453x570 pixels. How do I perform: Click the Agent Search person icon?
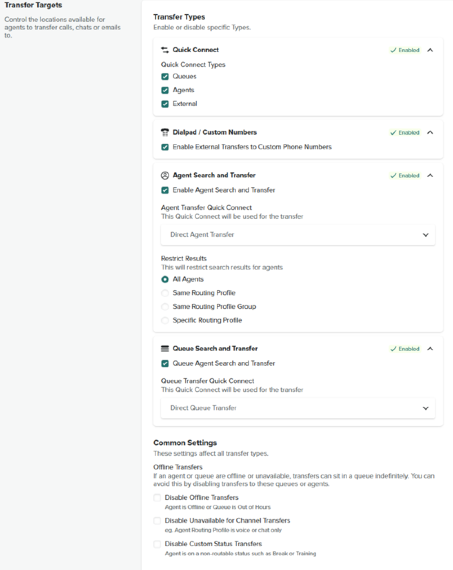tap(165, 176)
